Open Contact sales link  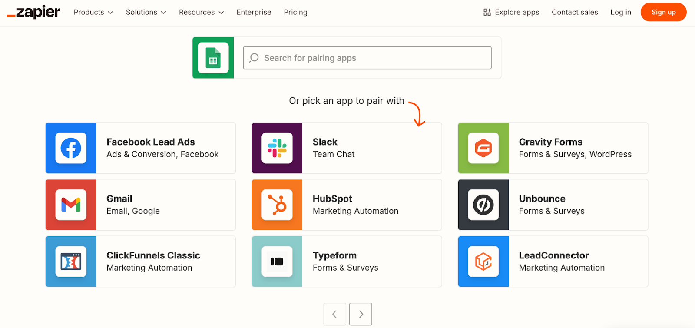pyautogui.click(x=575, y=12)
